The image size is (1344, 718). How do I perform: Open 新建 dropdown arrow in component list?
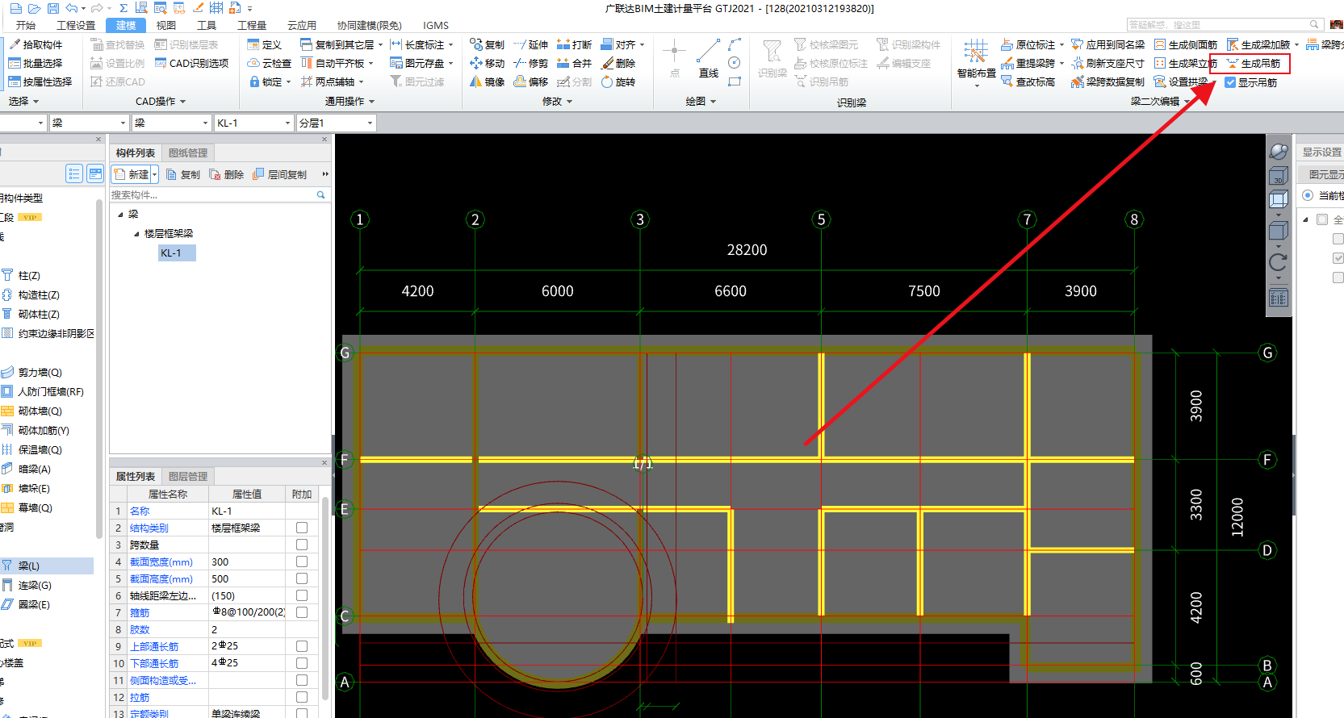[x=154, y=174]
